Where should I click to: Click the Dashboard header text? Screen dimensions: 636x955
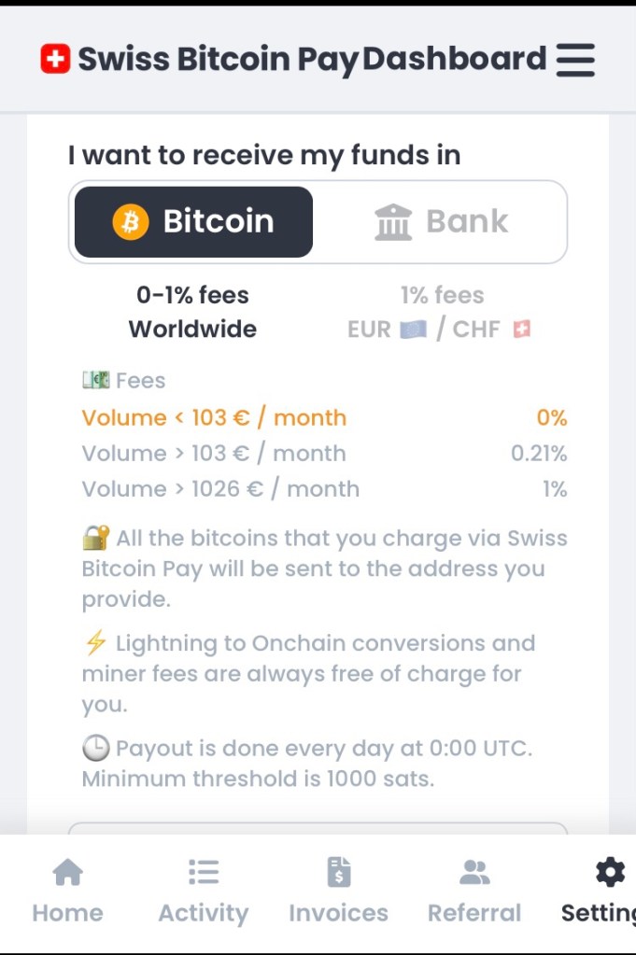[454, 60]
